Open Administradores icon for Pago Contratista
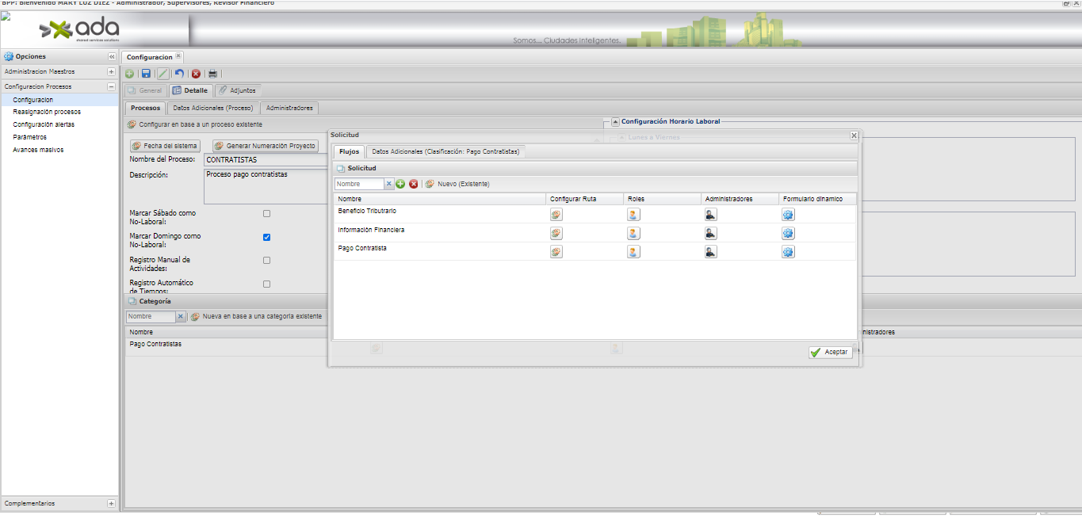The image size is (1082, 519). tap(711, 252)
